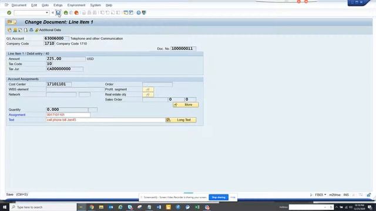Screen dimensions: 376x211
Task: Click the G/L Account field 63006000
Action: 56,38
